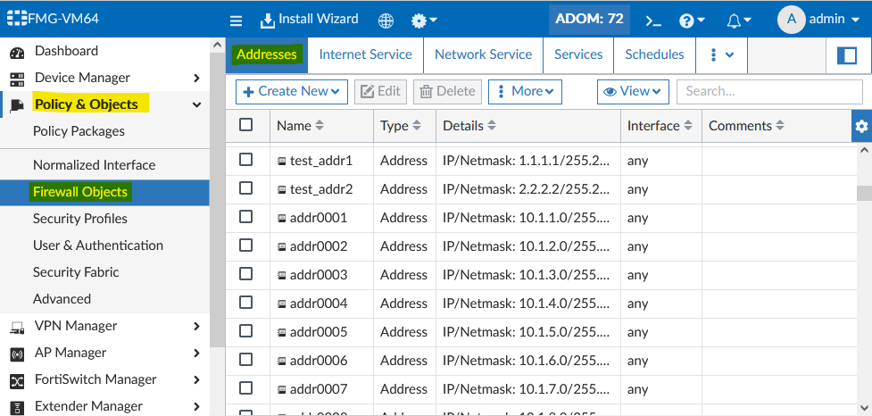Viewport: 872px width, 416px height.
Task: Click the address icon beside test_addr1
Action: (282, 162)
